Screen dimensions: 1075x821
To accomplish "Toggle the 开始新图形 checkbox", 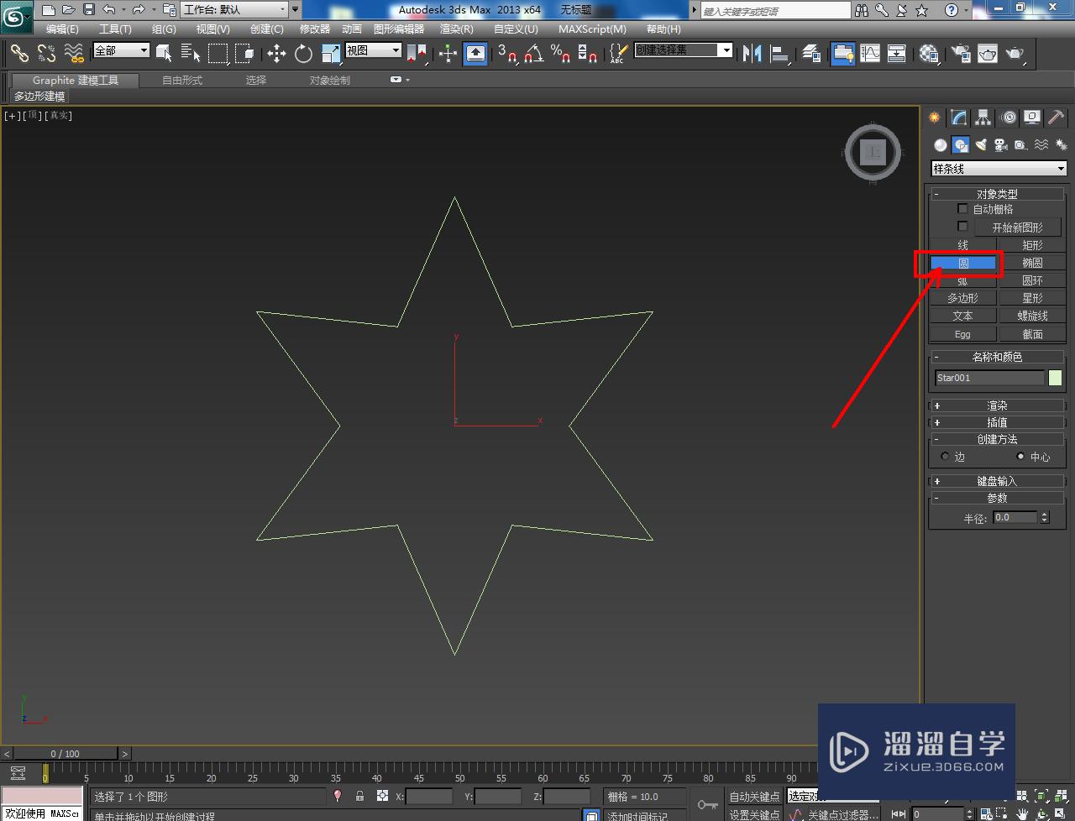I will click(x=962, y=227).
